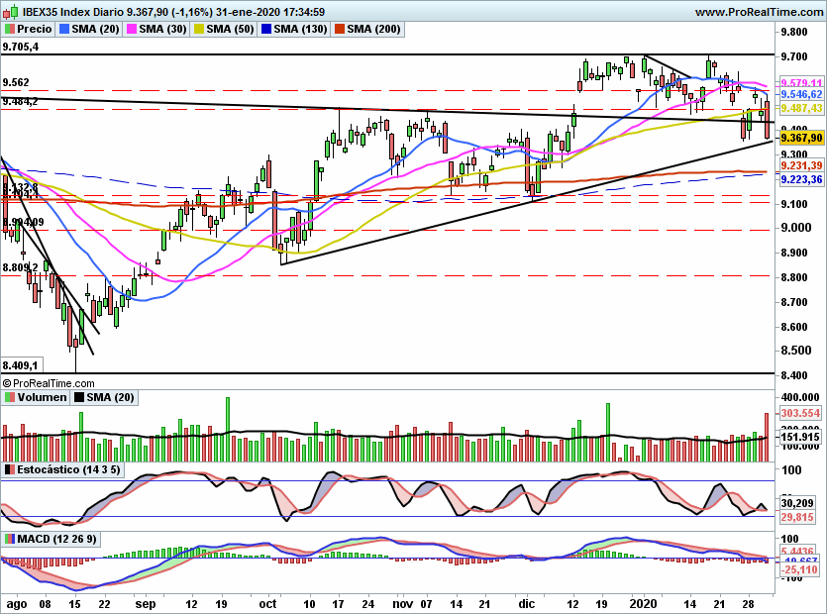Click the current price label 9.367,90
The height and width of the screenshot is (614, 827).
tap(802, 138)
